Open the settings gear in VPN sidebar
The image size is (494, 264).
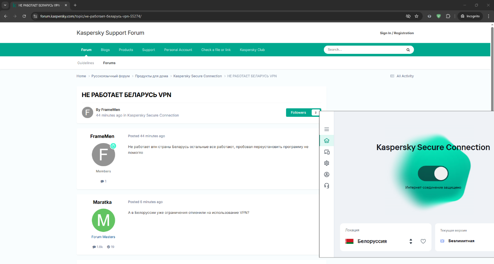pyautogui.click(x=326, y=163)
